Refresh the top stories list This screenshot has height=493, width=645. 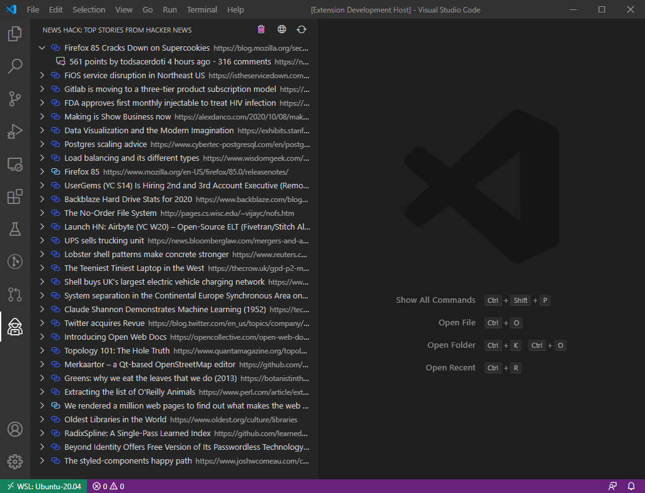(x=302, y=29)
